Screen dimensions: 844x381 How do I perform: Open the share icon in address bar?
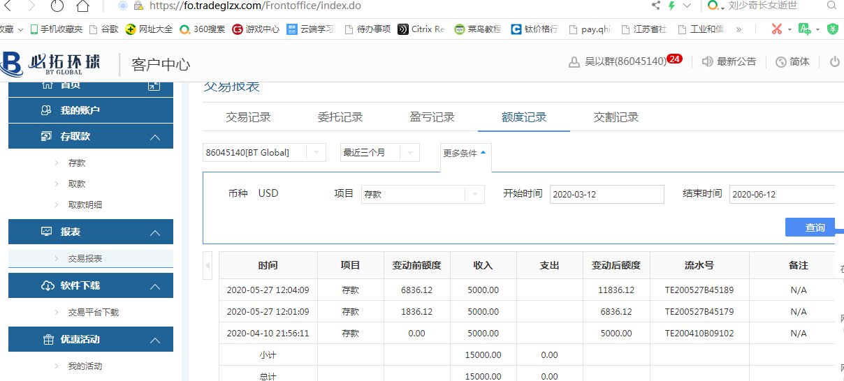[656, 6]
